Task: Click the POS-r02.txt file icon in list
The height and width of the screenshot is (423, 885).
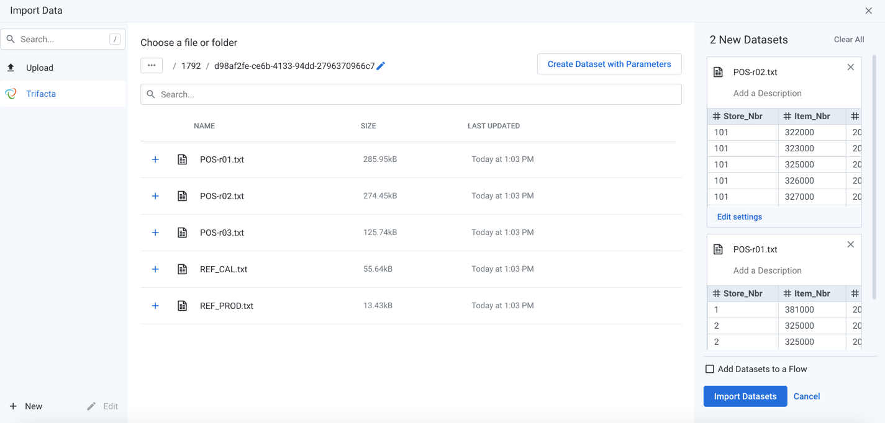Action: 182,196
